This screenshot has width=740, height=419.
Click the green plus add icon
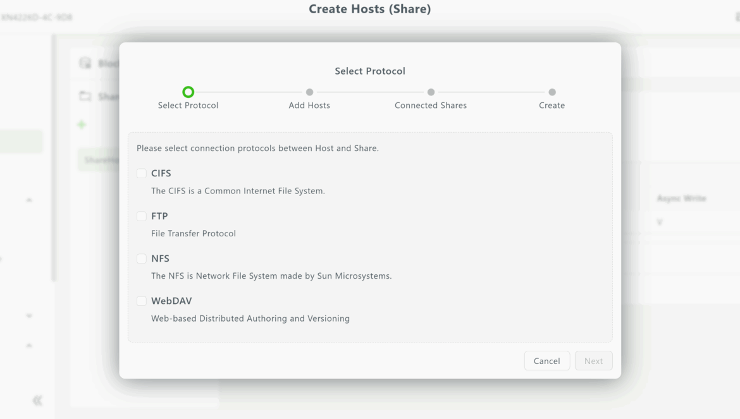pyautogui.click(x=81, y=124)
